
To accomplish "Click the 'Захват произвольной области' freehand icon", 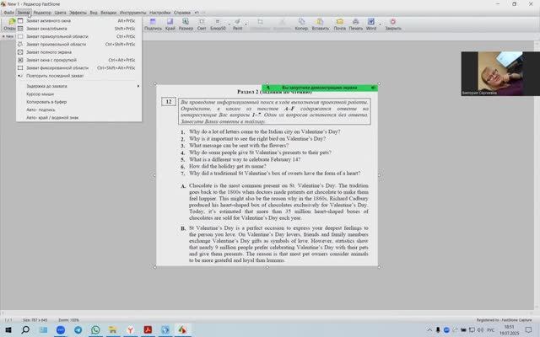I will tap(20, 45).
